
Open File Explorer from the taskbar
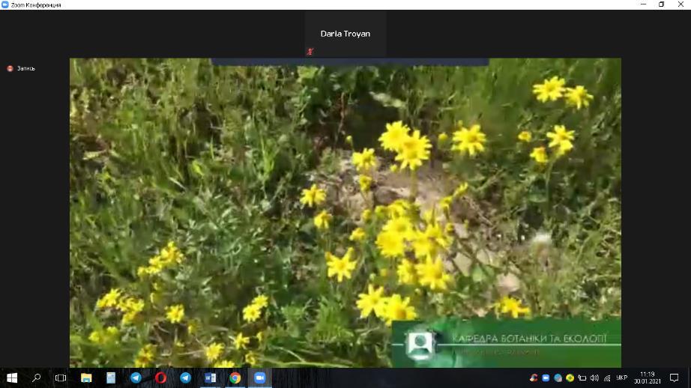click(86, 378)
